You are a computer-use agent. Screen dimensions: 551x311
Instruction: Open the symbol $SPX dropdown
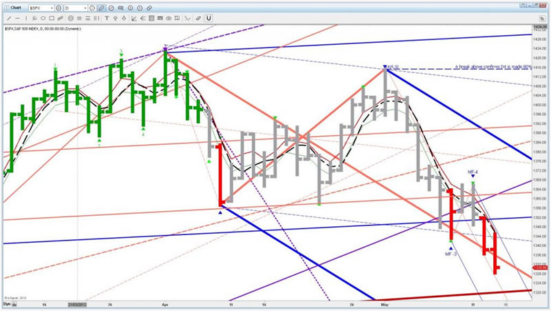52,8
